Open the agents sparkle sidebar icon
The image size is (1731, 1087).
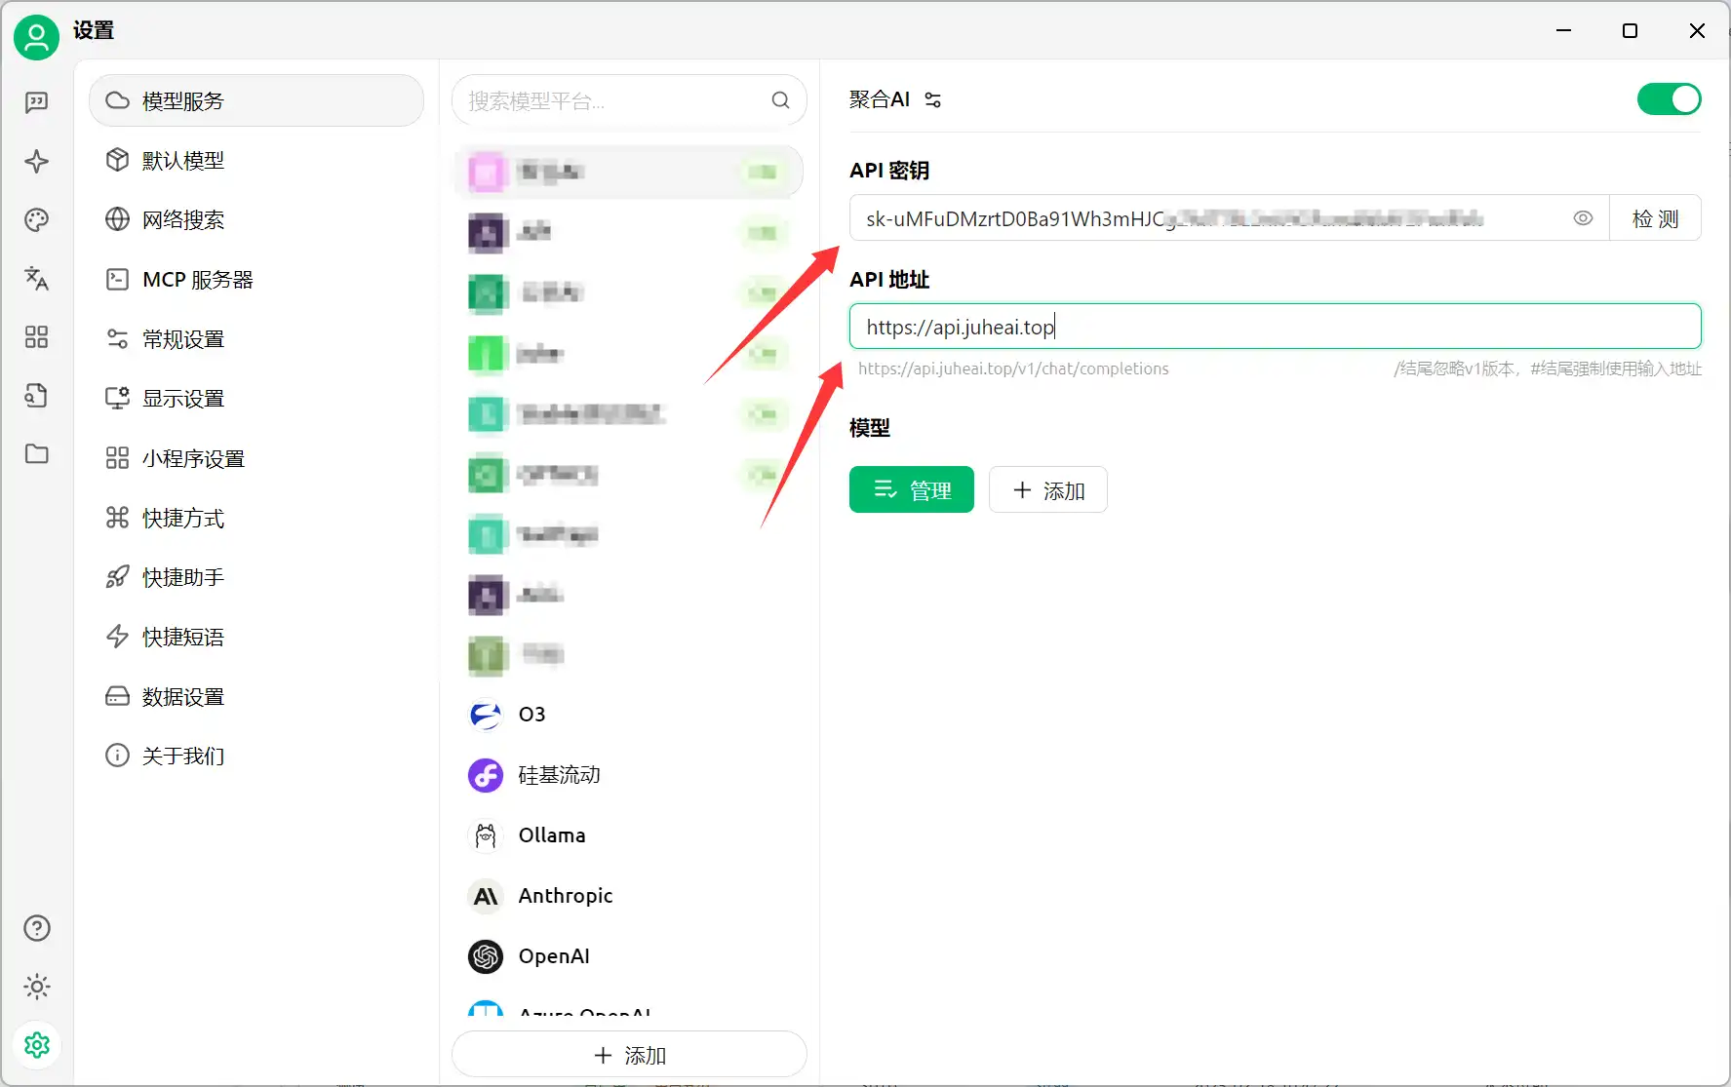click(37, 161)
